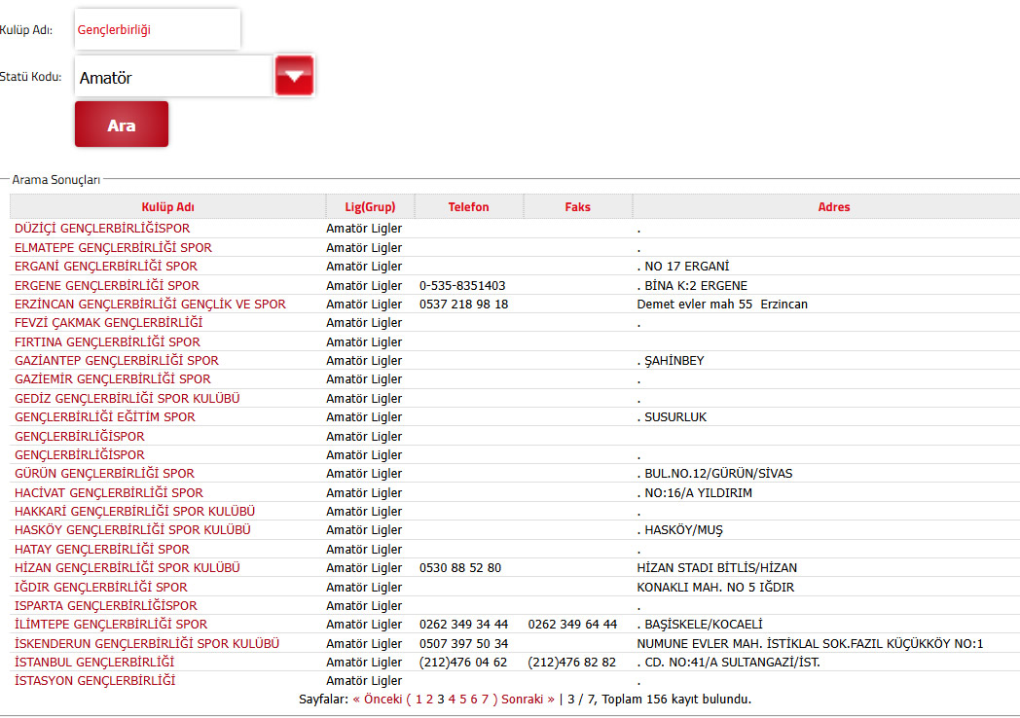Go to previous page via « Önceki

[x=378, y=700]
